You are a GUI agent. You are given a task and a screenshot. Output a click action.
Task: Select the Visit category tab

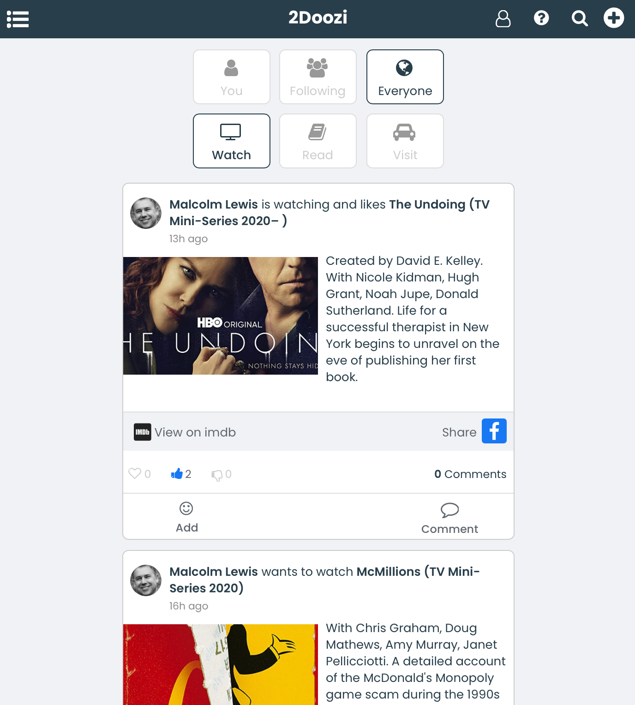tap(405, 141)
